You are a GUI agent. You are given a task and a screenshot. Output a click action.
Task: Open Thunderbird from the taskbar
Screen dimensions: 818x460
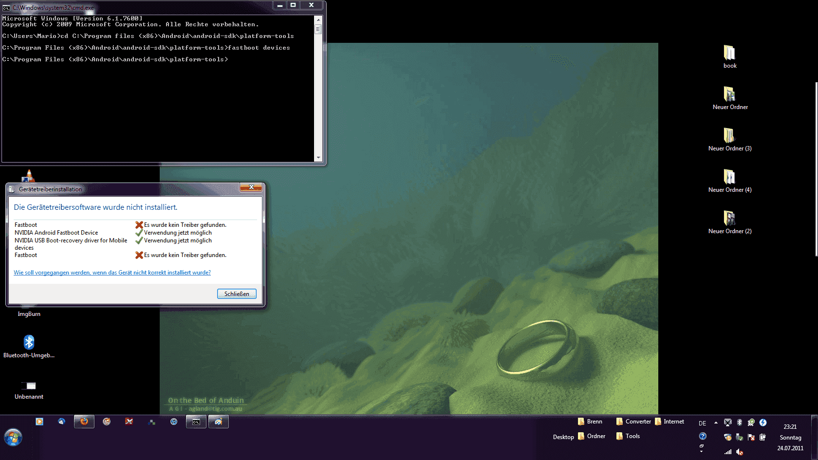tap(61, 422)
